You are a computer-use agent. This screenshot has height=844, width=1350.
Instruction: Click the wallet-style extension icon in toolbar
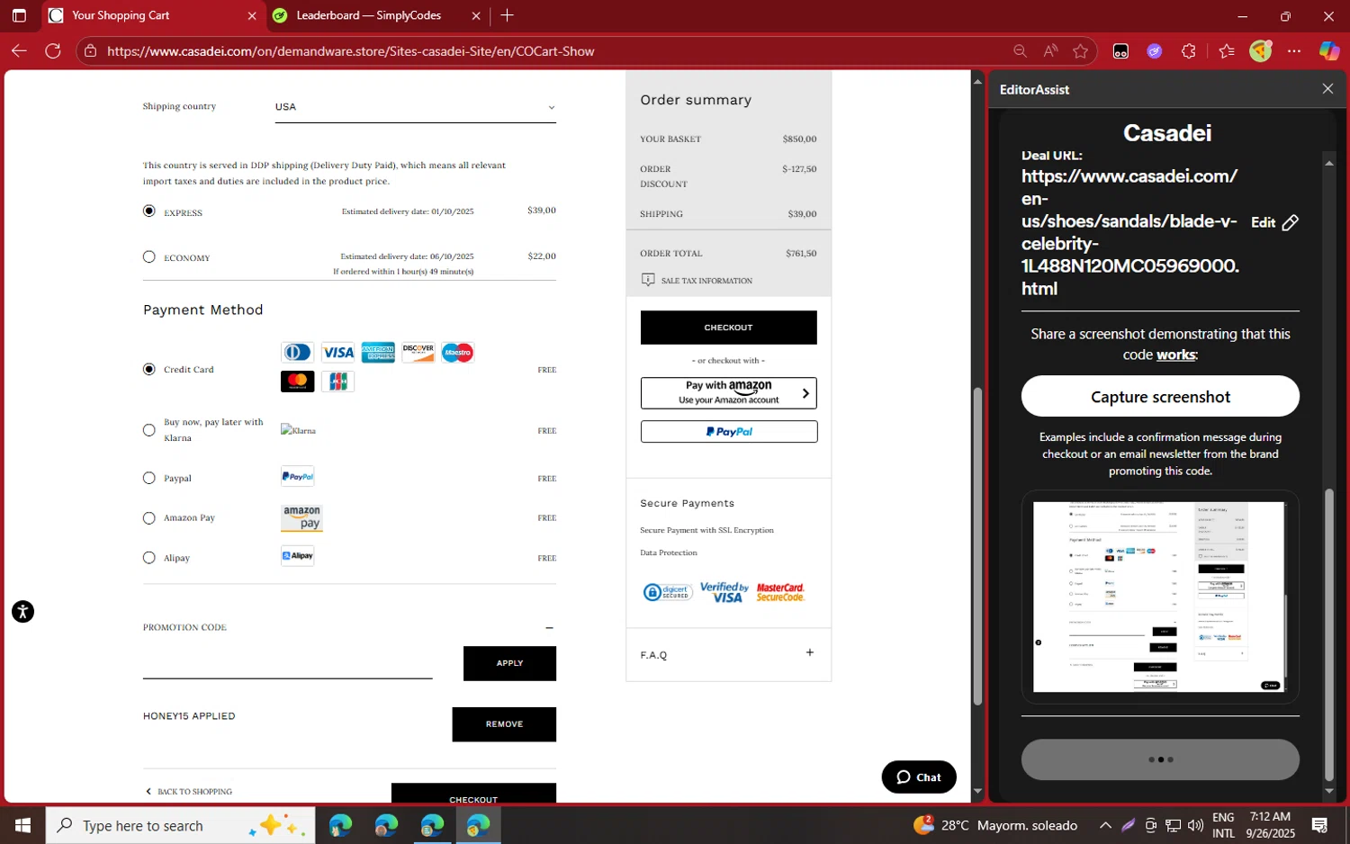coord(1120,51)
